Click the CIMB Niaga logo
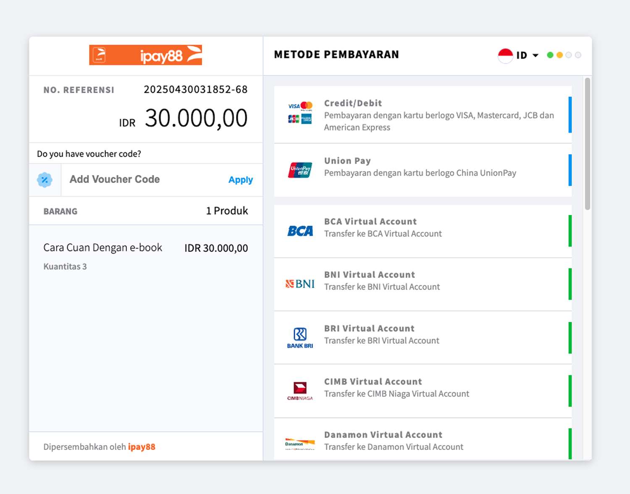 click(x=300, y=391)
